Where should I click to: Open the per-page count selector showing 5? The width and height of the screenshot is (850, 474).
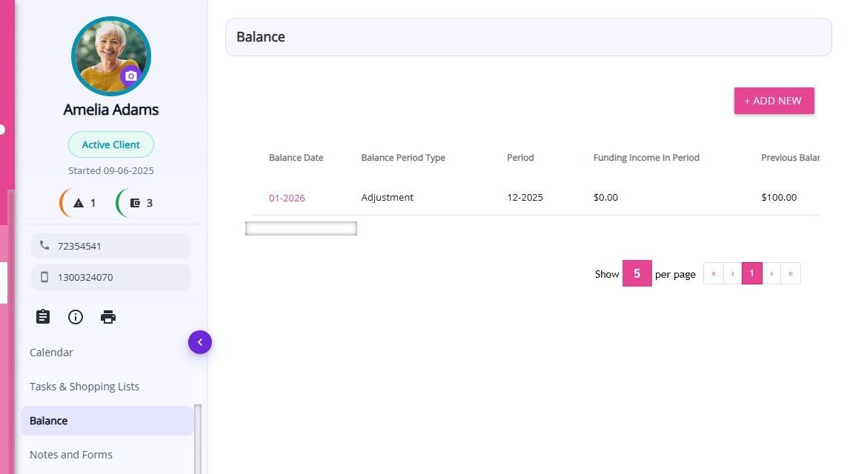[x=637, y=273]
